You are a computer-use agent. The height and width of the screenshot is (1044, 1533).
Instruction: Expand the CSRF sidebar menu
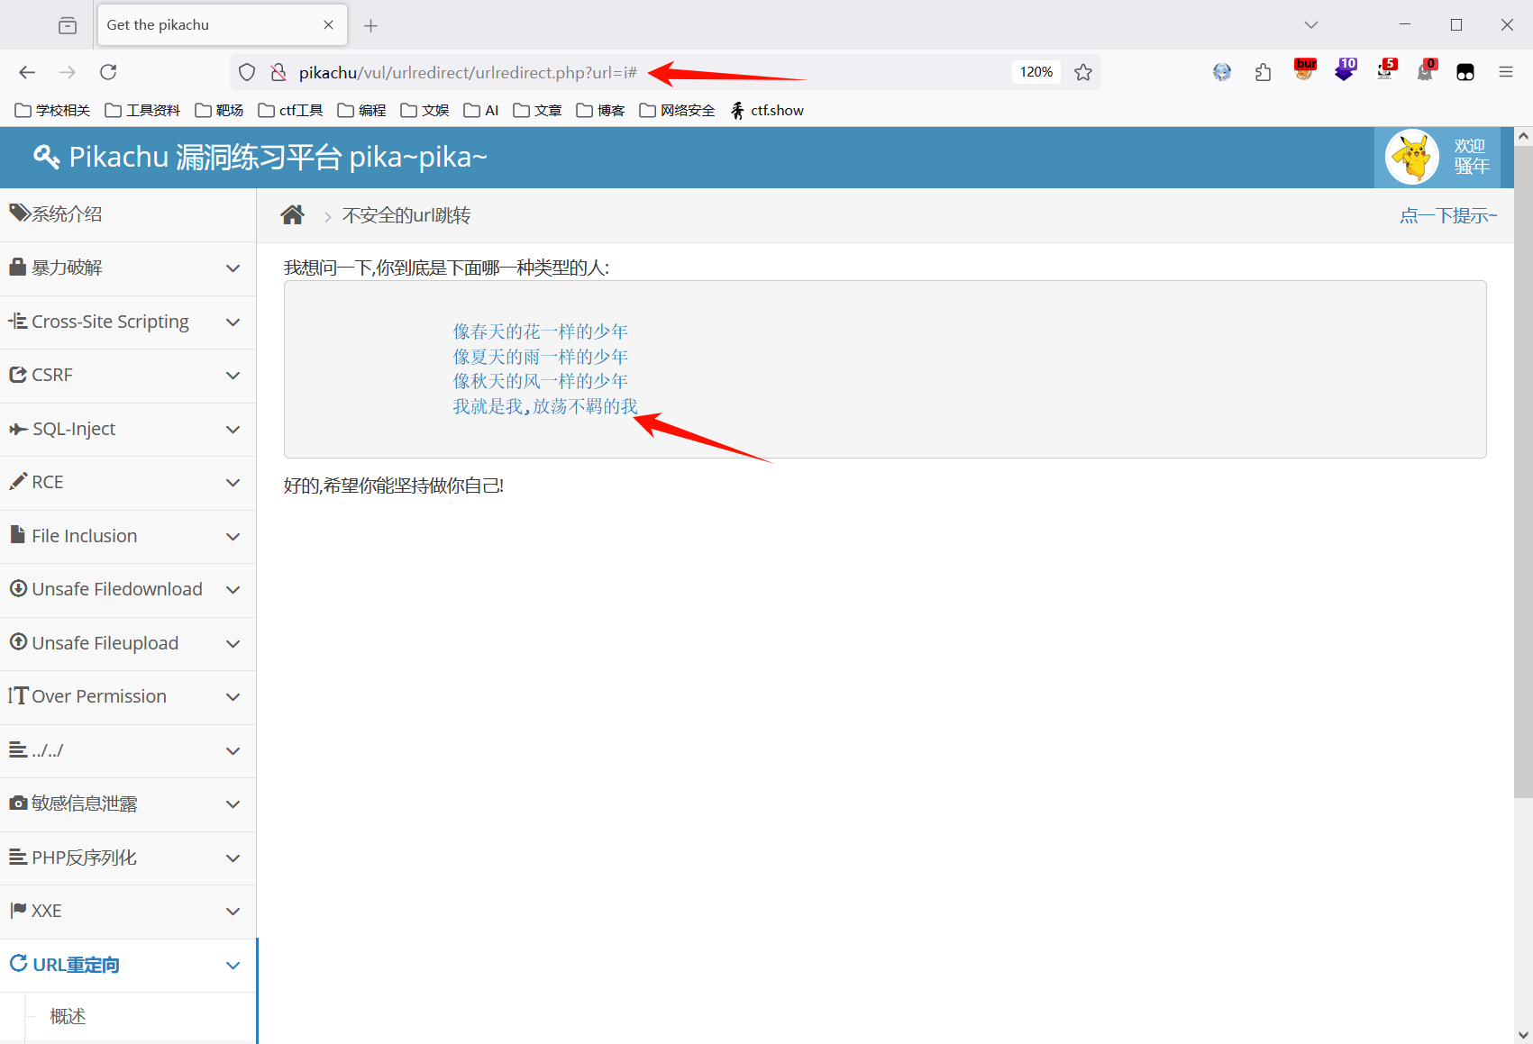click(x=128, y=375)
